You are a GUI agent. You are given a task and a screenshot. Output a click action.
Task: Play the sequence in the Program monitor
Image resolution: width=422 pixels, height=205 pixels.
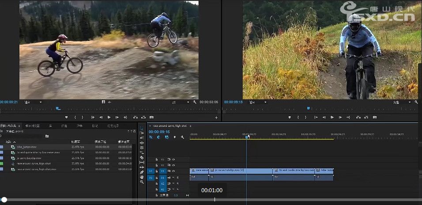(332, 118)
